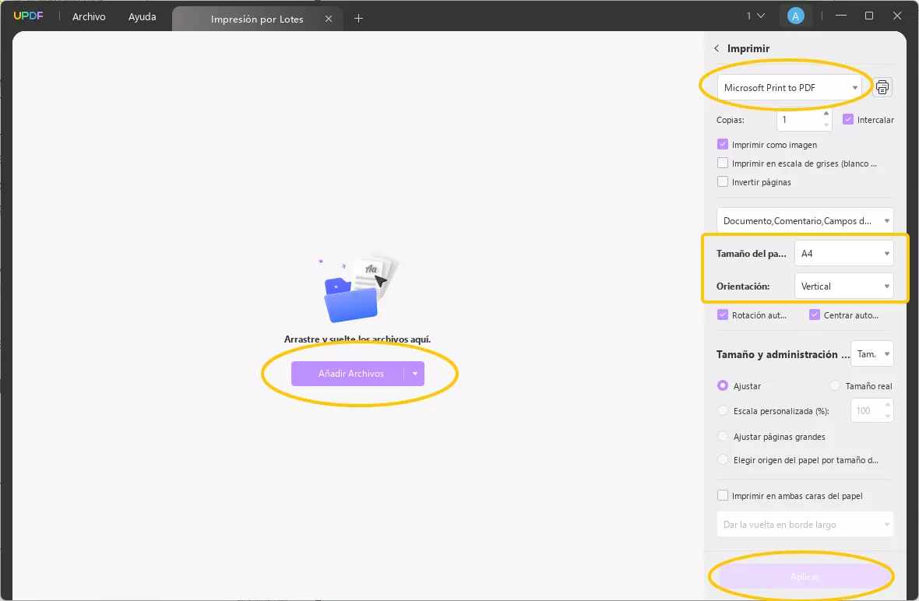The image size is (919, 601).
Task: Go back using the Imprimir arrow
Action: 717,48
